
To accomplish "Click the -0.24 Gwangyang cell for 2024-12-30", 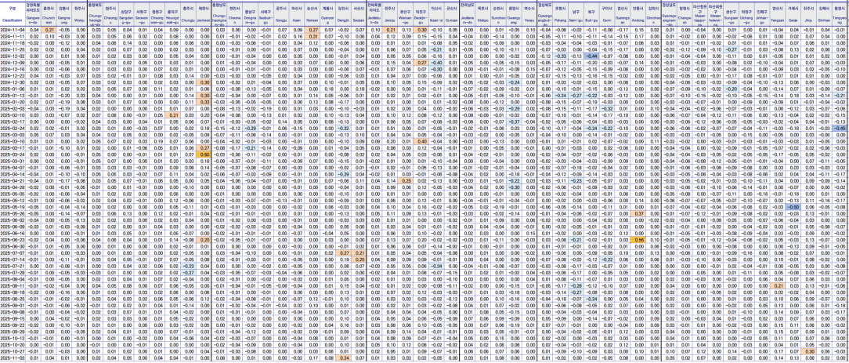I will pos(515,81).
